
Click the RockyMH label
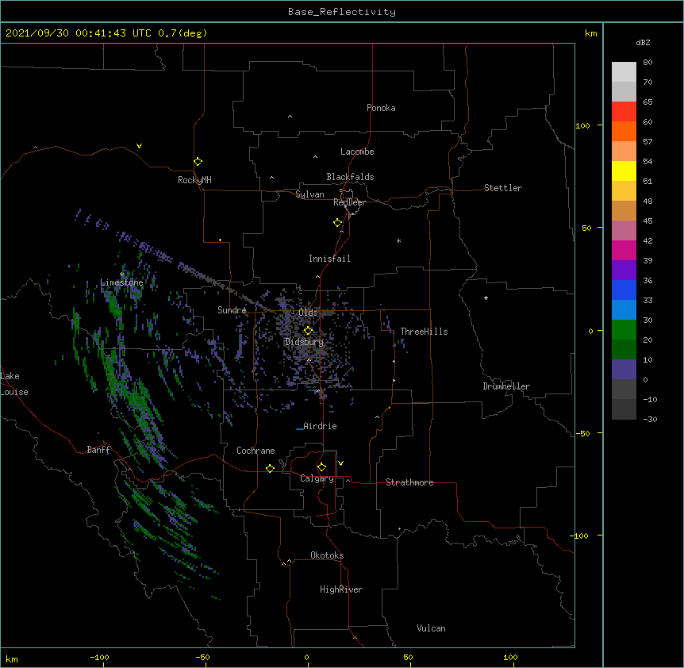point(194,180)
